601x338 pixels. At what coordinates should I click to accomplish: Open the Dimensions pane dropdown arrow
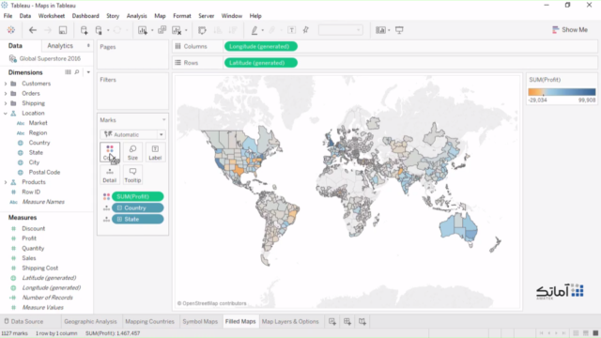(x=88, y=72)
